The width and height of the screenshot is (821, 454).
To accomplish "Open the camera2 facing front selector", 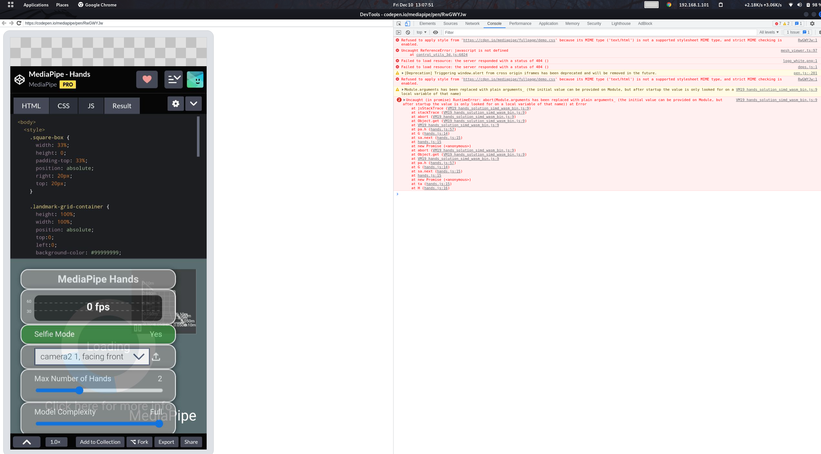I will click(x=91, y=356).
